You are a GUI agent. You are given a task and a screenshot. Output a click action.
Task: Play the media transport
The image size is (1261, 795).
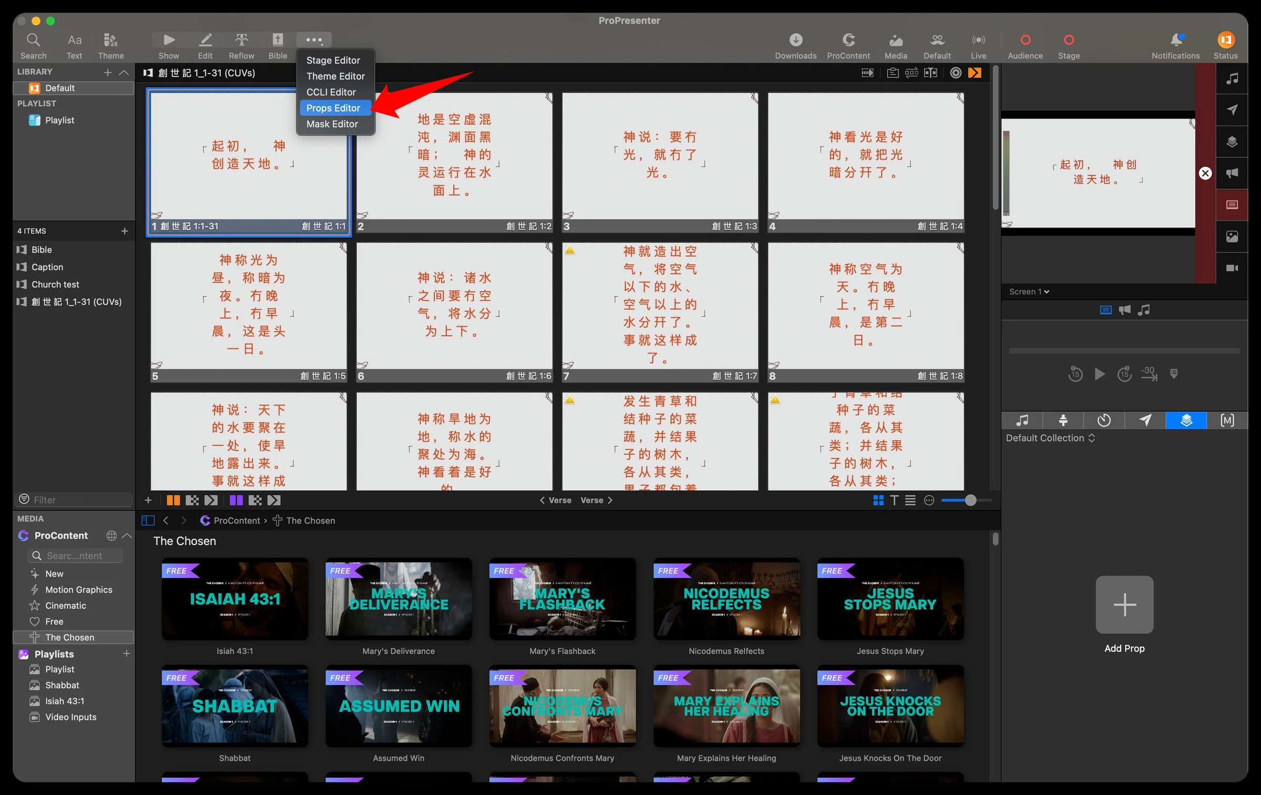[x=1099, y=374]
